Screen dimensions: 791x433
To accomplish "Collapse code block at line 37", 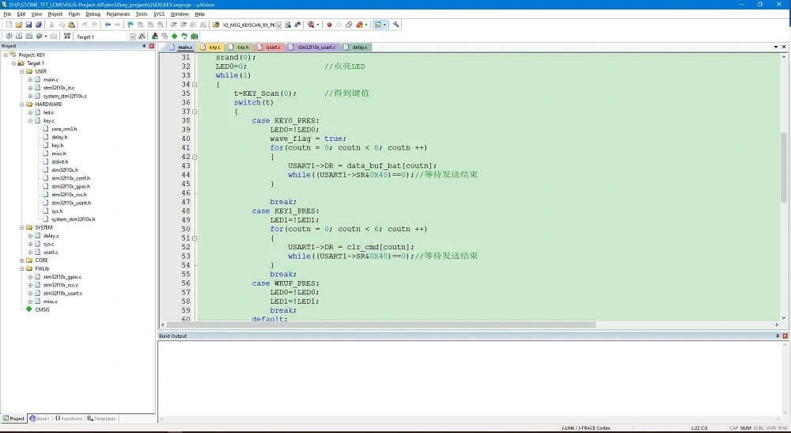I will [x=195, y=112].
